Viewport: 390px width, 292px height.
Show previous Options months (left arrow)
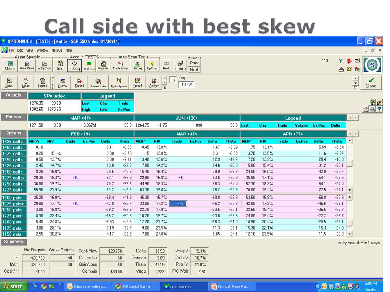click(350, 133)
